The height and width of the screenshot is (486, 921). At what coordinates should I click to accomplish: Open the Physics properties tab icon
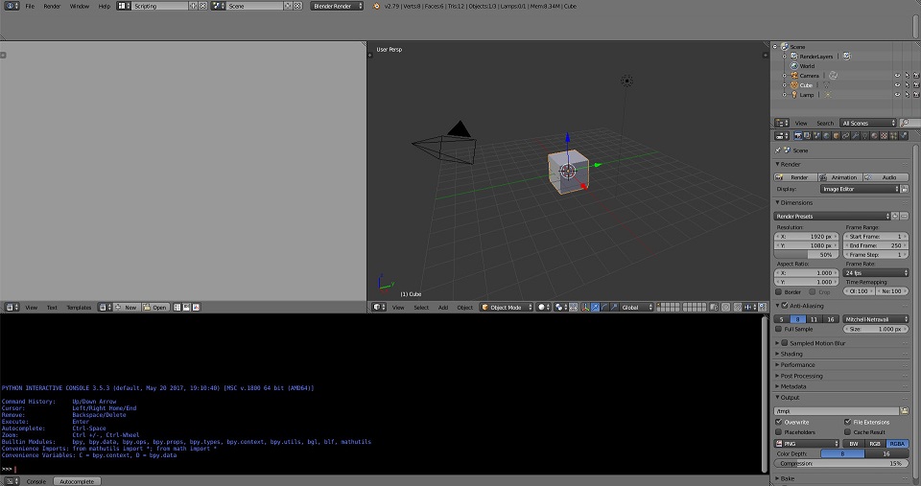[x=904, y=135]
